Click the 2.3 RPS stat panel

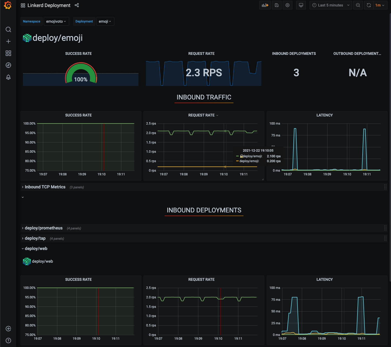[204, 73]
